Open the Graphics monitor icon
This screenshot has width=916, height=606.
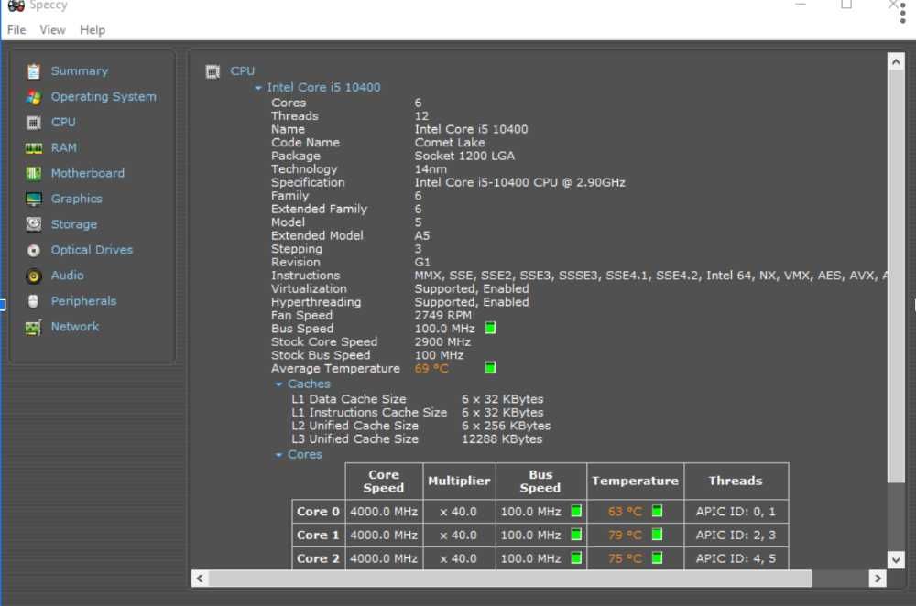click(x=33, y=199)
